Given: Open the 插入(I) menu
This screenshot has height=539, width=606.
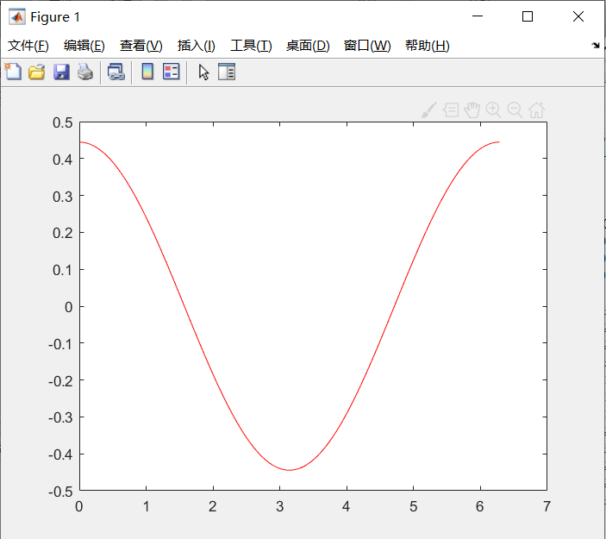Looking at the screenshot, I should 197,46.
